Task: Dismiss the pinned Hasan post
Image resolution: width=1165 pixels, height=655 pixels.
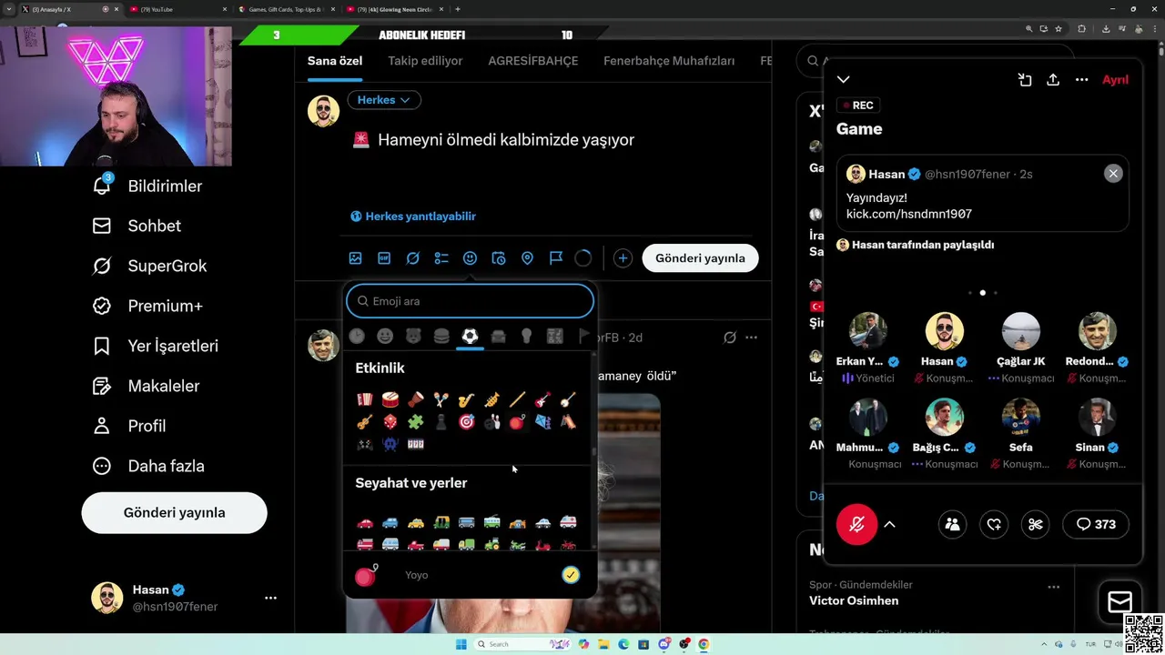Action: 1113,174
